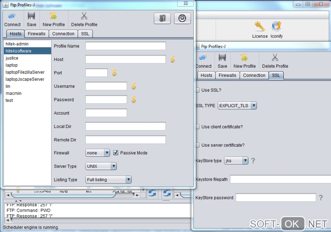The image size is (331, 232).
Task: Click file list horizontal scrollbar thumb
Action: pyautogui.click(x=63, y=195)
